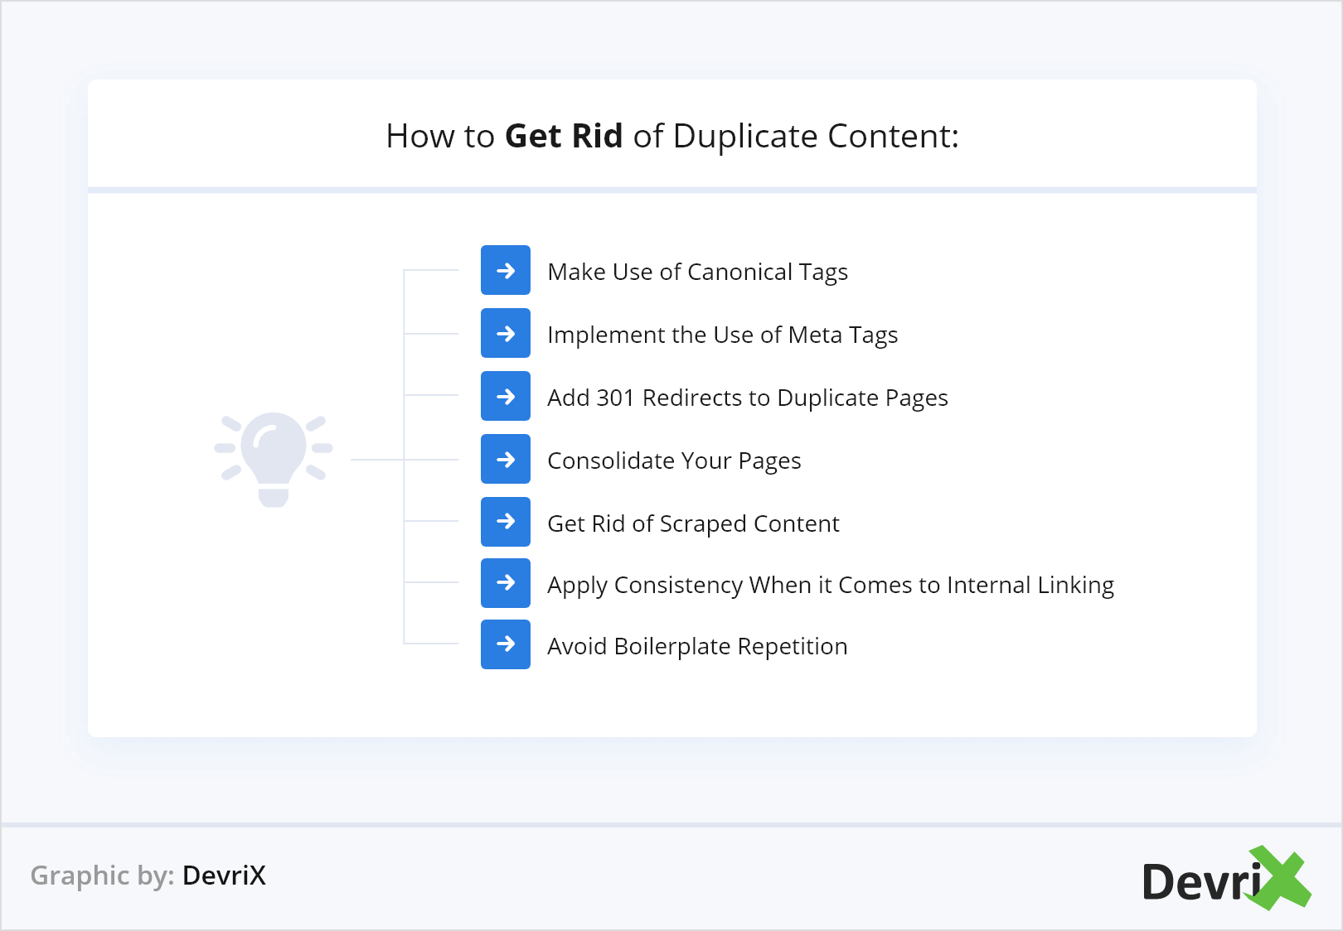Image resolution: width=1343 pixels, height=931 pixels.
Task: Click the 'Graphic by: DevriX' credit text
Action: coord(148,876)
